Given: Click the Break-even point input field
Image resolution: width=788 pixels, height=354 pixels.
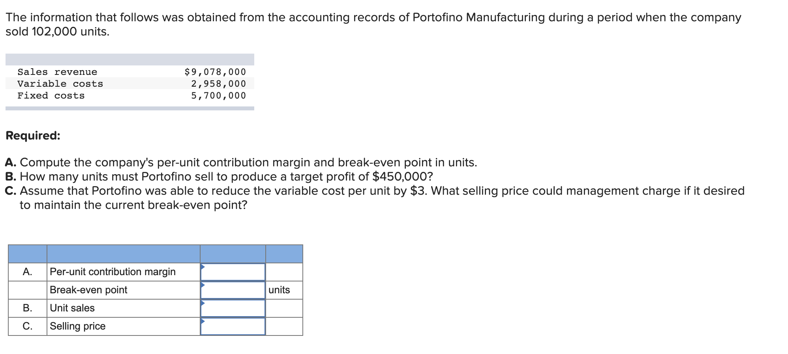Looking at the screenshot, I should 233,290.
